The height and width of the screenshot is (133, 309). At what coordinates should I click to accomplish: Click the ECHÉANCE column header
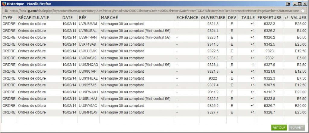click(187, 18)
